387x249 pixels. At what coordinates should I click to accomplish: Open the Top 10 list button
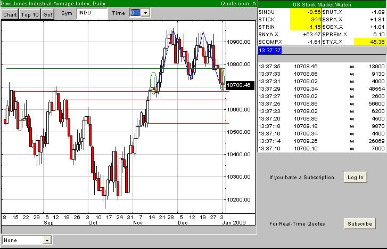pyautogui.click(x=30, y=14)
